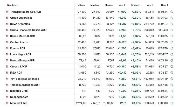Click the clock icon in MercadoLibre row
Screen dimensions: 179x107
click(x=172, y=103)
